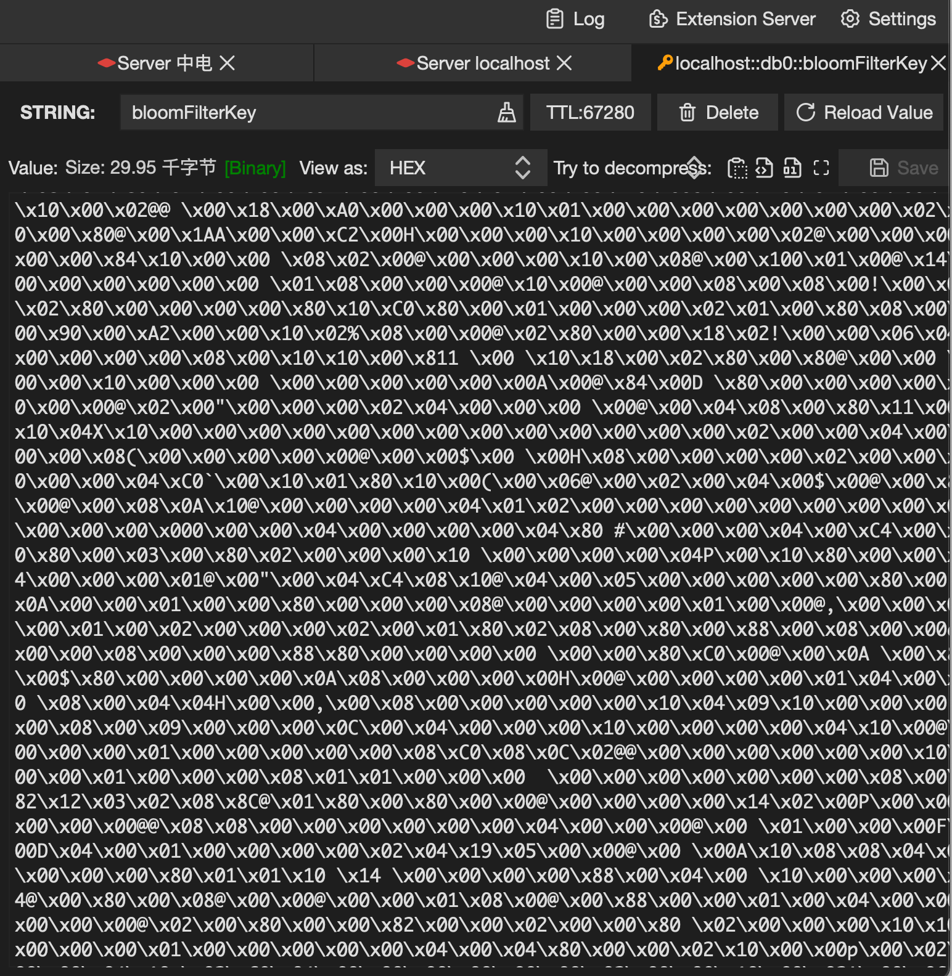Image resolution: width=952 pixels, height=976 pixels.
Task: Click the red Redis icon on Server 中电 tab
Action: pos(107,63)
